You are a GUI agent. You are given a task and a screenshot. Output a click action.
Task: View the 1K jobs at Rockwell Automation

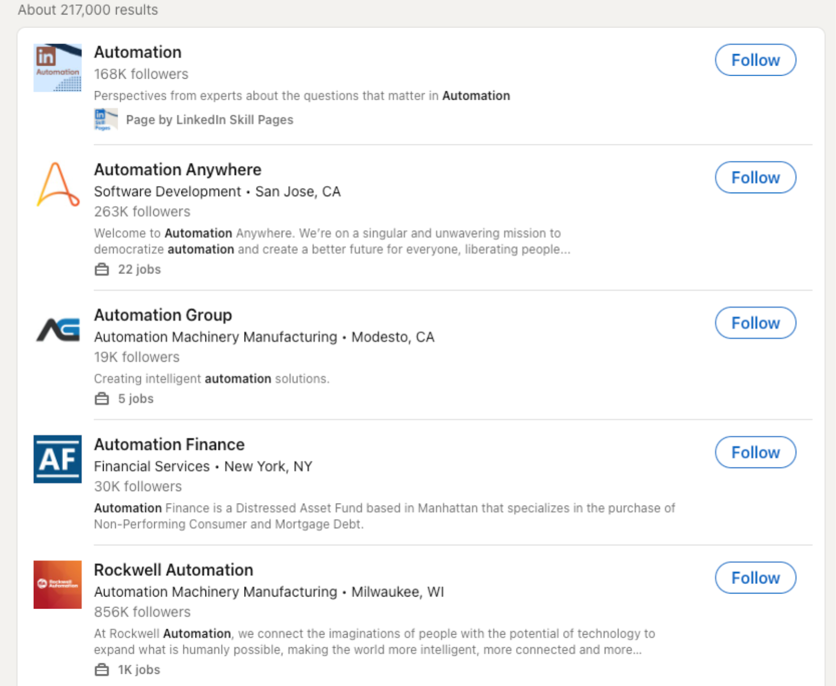pos(138,669)
